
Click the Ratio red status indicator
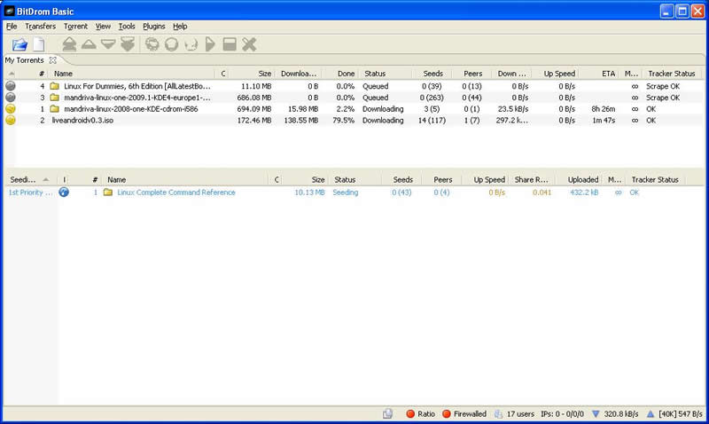pos(410,413)
